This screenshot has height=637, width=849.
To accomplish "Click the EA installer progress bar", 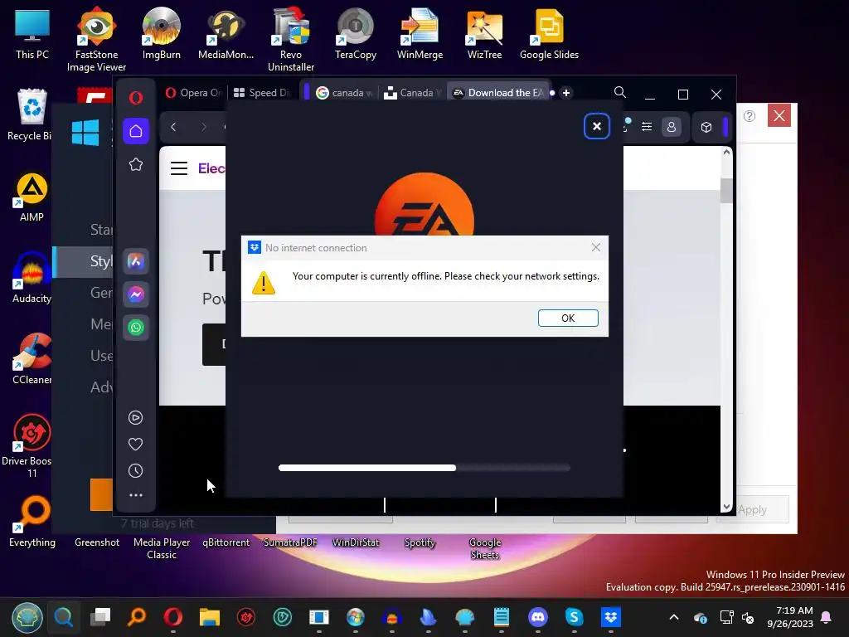I will tap(424, 468).
